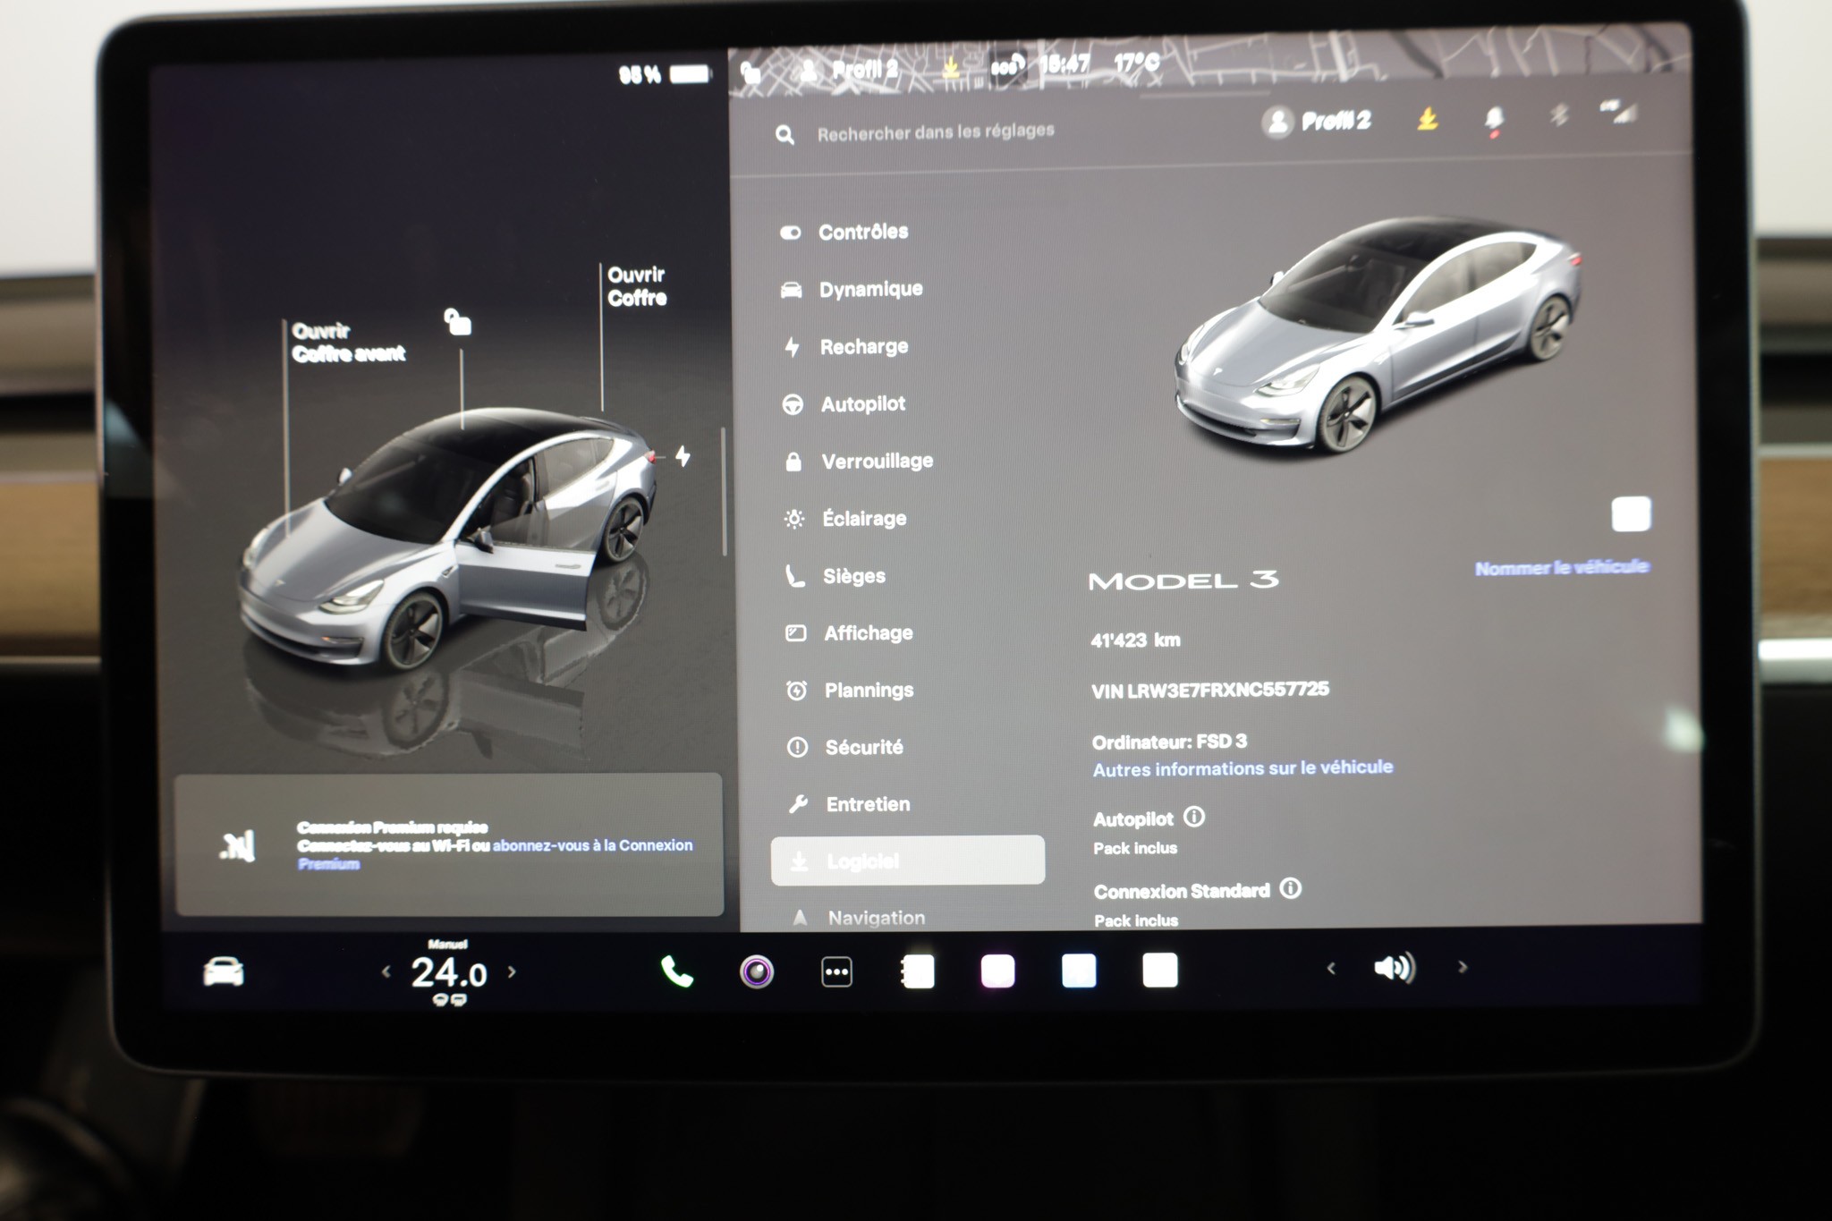Image resolution: width=1832 pixels, height=1221 pixels.
Task: Show Connexion Standard info icon
Action: [x=1290, y=888]
